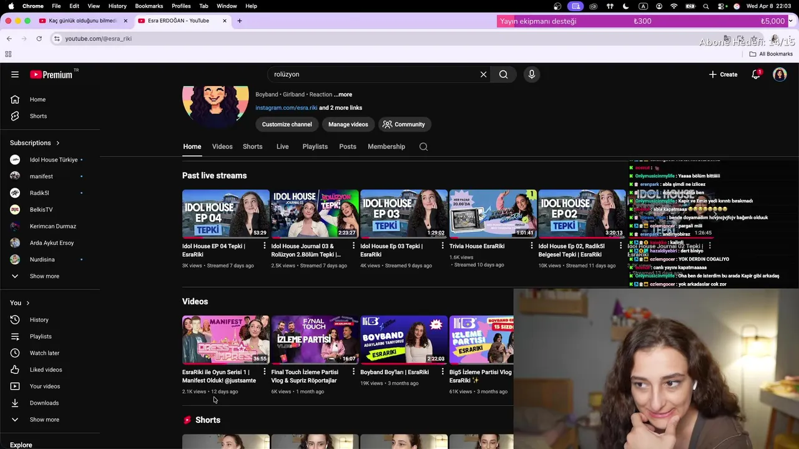Screen dimensions: 799x449
Task: Go back in Chrome
Action: [9, 39]
